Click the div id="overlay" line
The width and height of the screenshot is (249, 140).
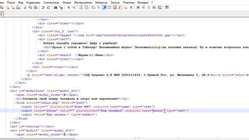tap(32, 126)
